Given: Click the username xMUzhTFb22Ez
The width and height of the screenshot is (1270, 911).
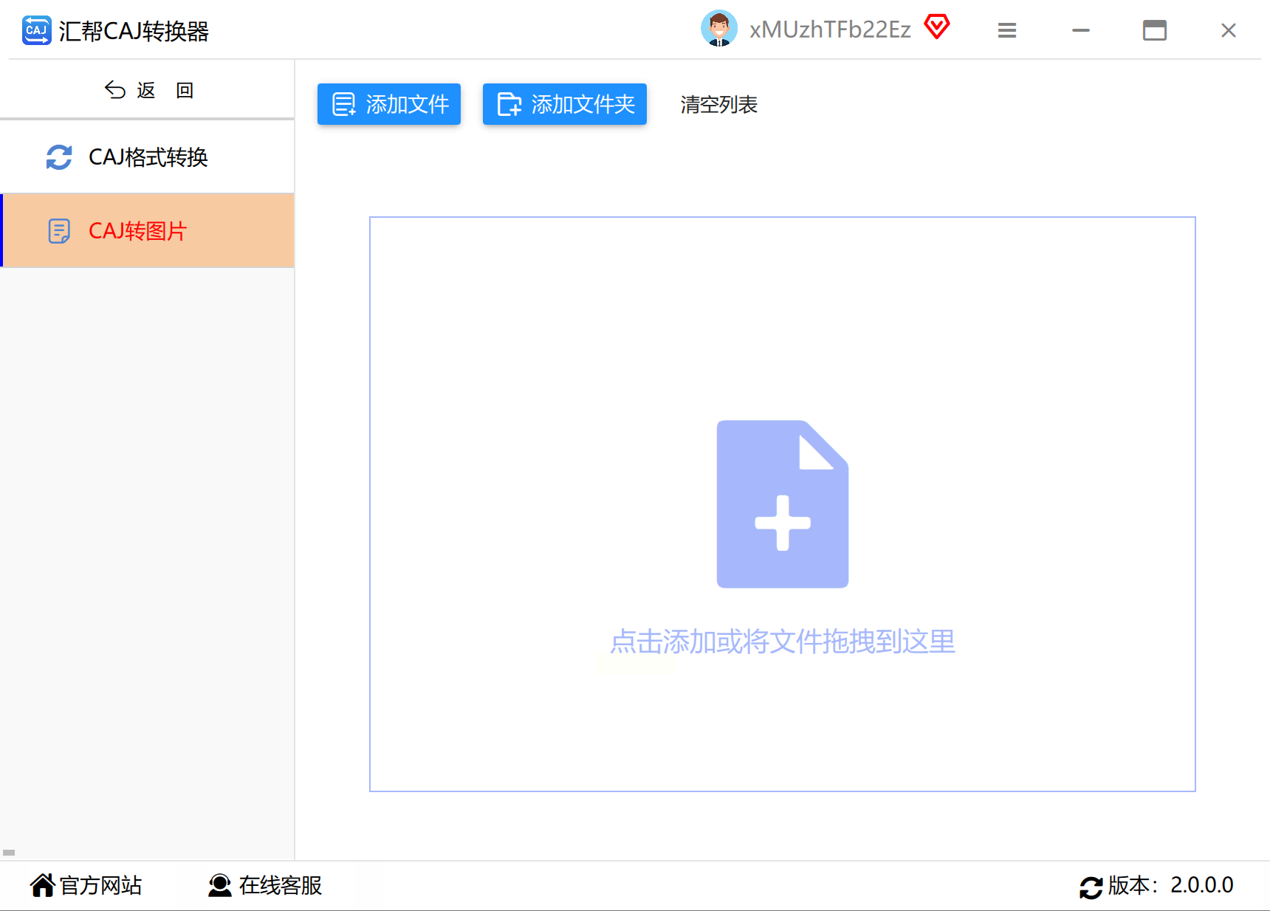Looking at the screenshot, I should click(831, 30).
